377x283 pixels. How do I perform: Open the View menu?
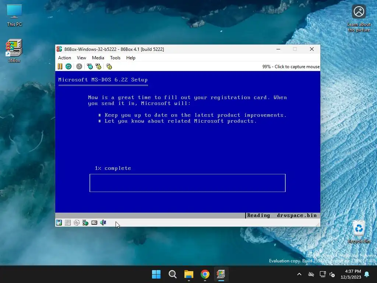[81, 58]
